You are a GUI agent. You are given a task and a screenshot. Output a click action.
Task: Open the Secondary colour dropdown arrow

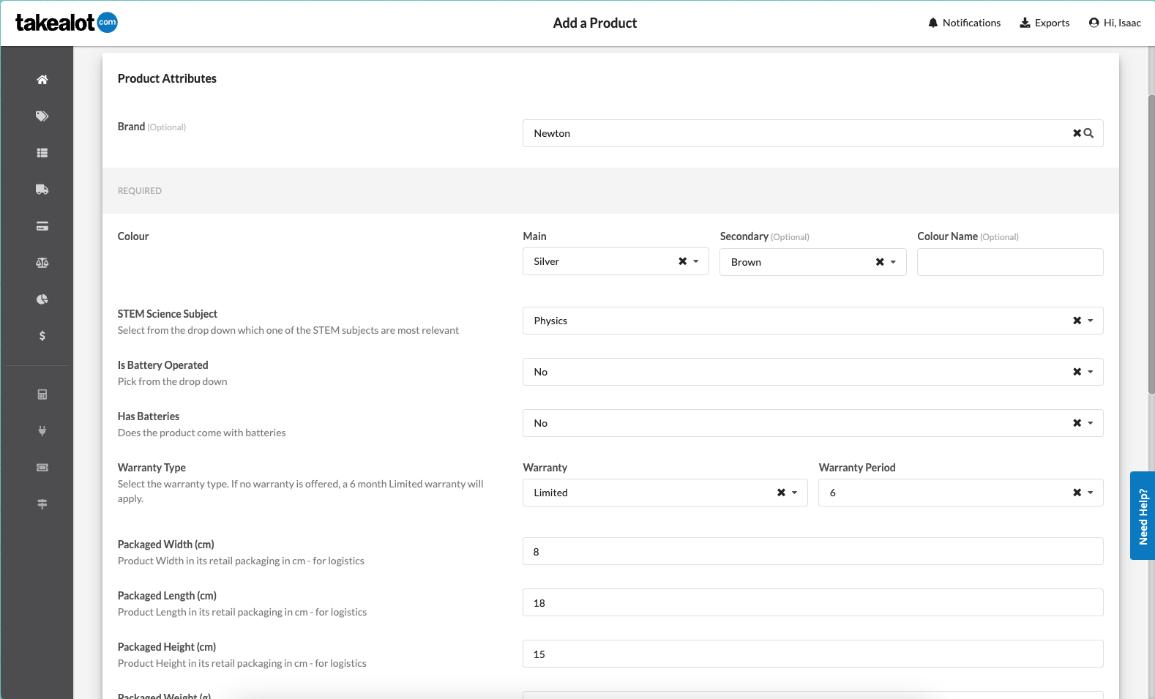[x=893, y=262]
